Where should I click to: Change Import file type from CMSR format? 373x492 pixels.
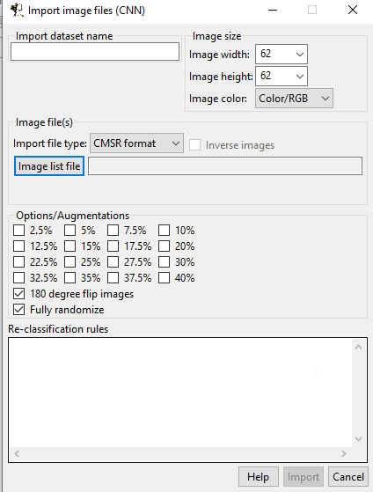click(136, 143)
